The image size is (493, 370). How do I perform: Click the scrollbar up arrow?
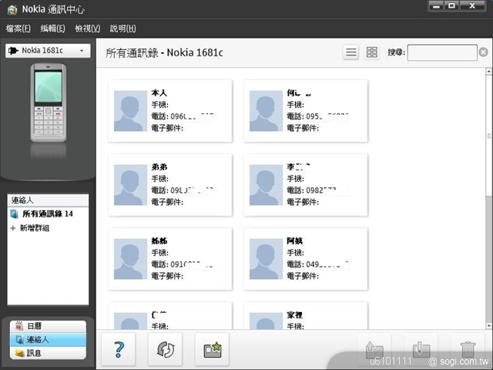click(489, 72)
